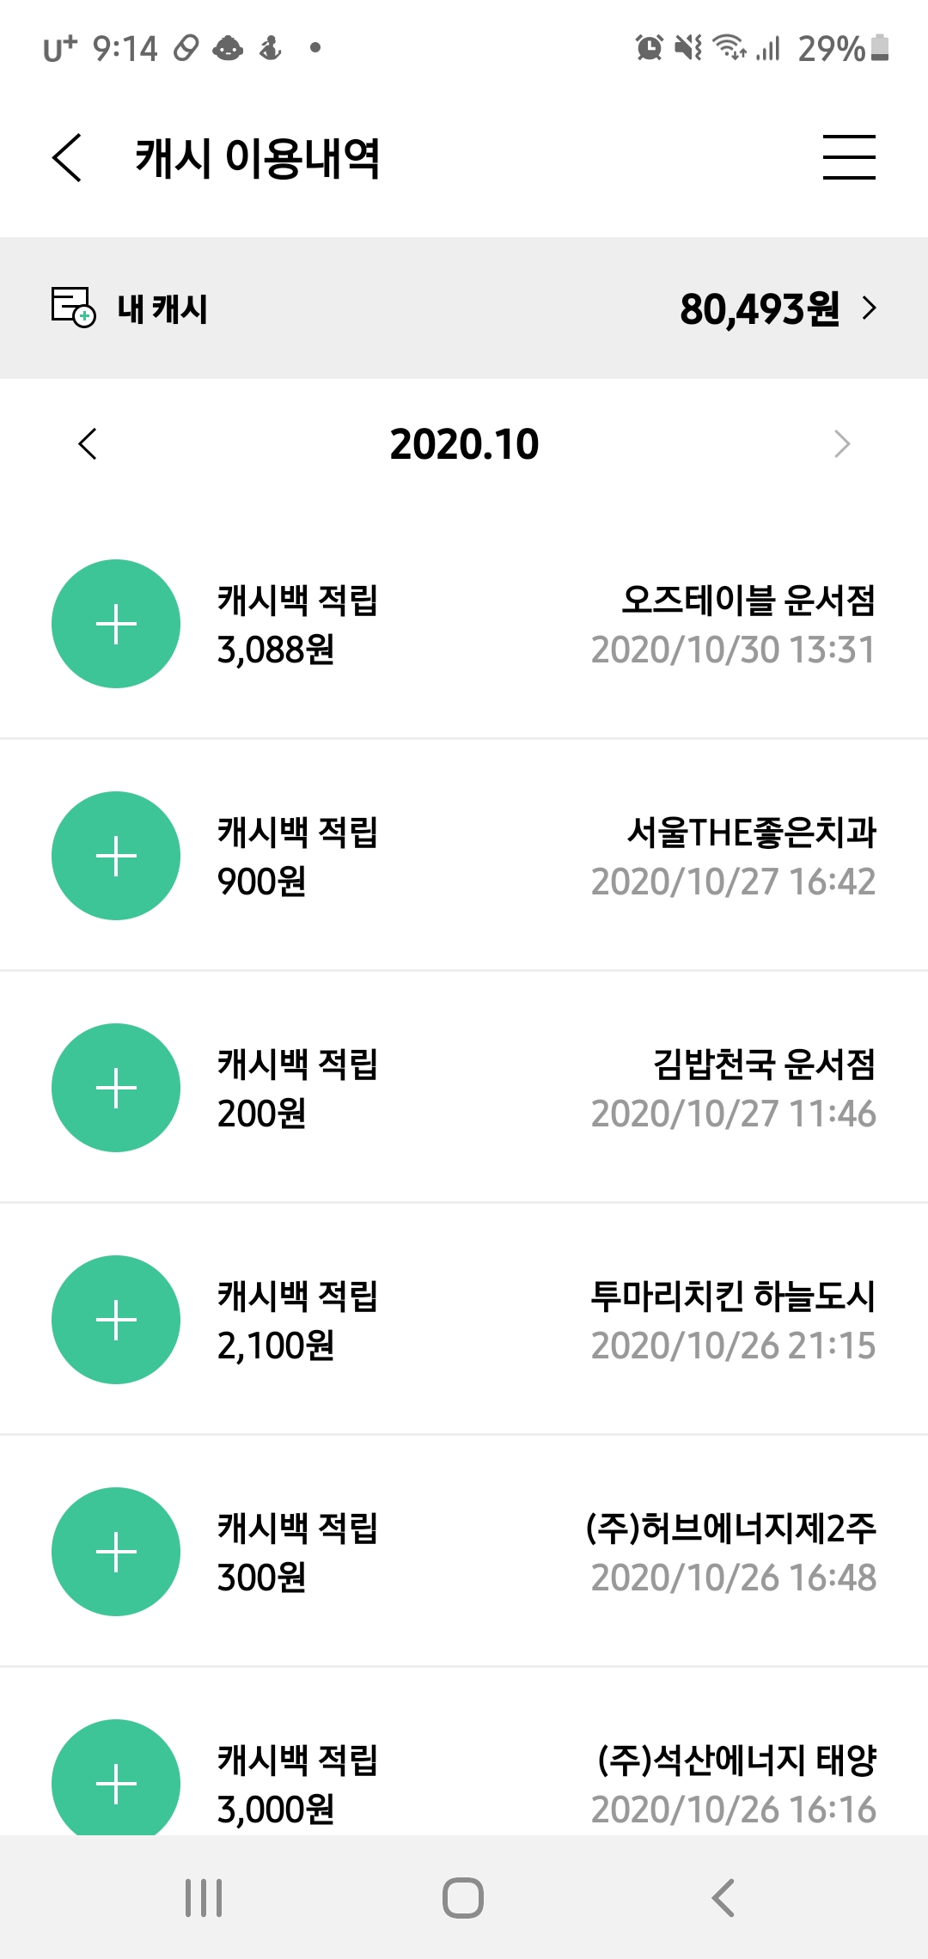The width and height of the screenshot is (928, 1959).
Task: Tap the plus icon for (주)허브에너지제2주
Action: pos(116,1552)
